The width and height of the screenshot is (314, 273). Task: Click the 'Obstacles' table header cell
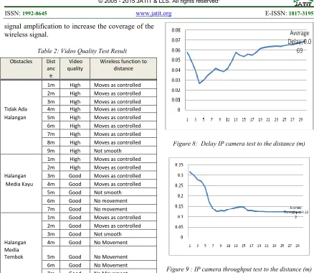tap(21, 68)
